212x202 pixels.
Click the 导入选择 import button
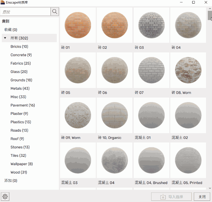coord(171,197)
